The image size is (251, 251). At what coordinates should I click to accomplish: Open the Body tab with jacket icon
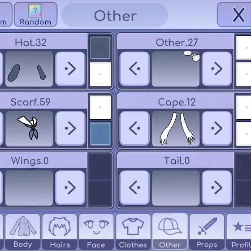[x=22, y=232]
